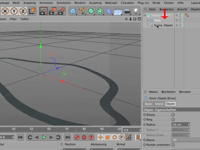Add a camera object from the toolbar
Viewport: 200px width, 150px height.
[x=126, y=10]
